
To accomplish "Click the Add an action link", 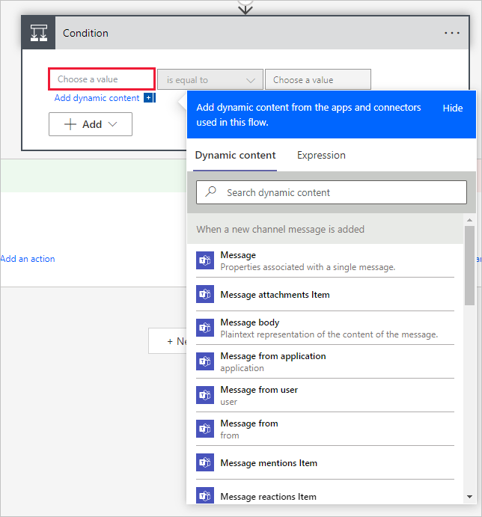I will [28, 259].
